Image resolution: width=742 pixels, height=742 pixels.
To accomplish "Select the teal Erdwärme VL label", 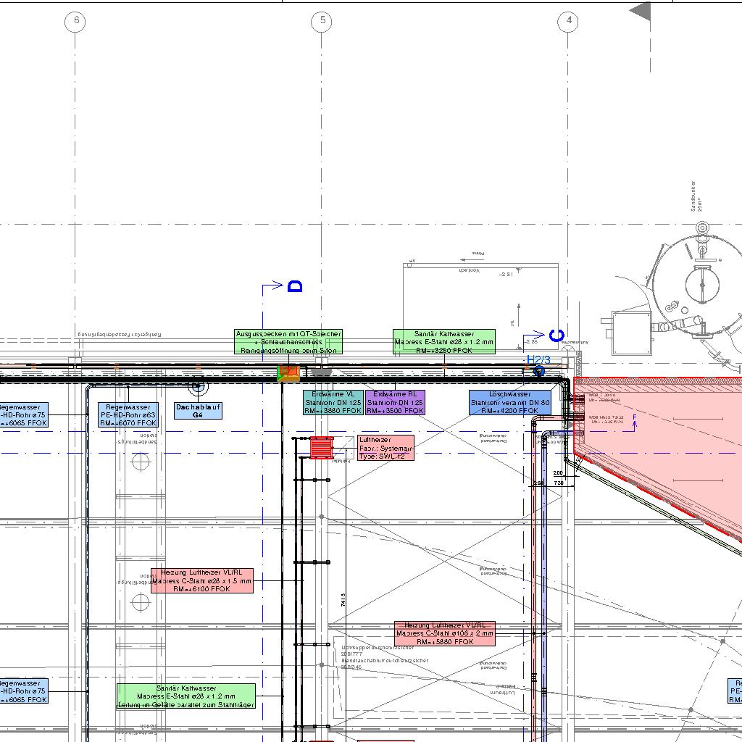I will [x=333, y=402].
